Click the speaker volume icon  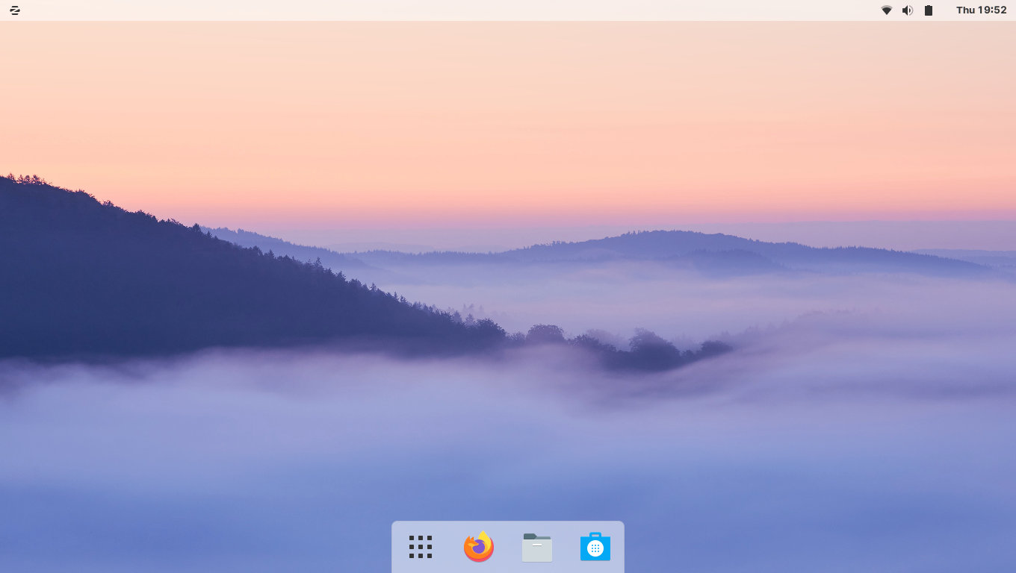tap(907, 10)
